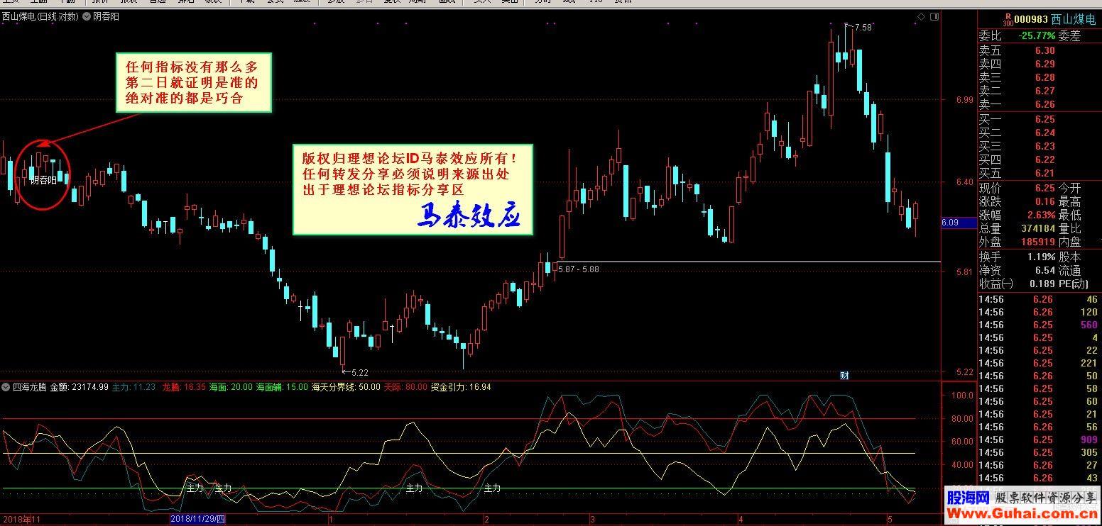Click the 今开 label
Viewport: 1102px width, 526px height.
[1069, 188]
